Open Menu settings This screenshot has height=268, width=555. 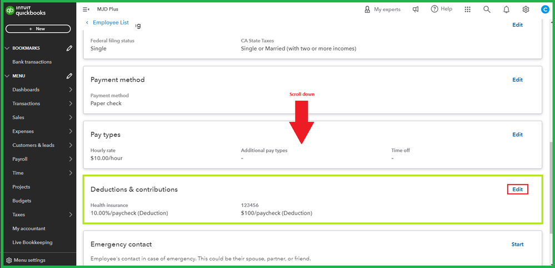26,260
